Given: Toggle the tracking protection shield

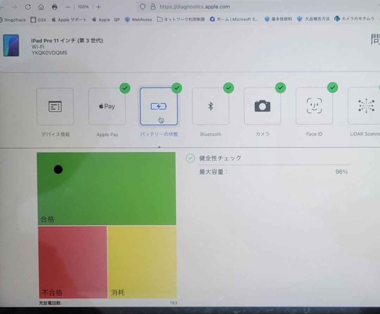Looking at the screenshot, I should tap(142, 6).
